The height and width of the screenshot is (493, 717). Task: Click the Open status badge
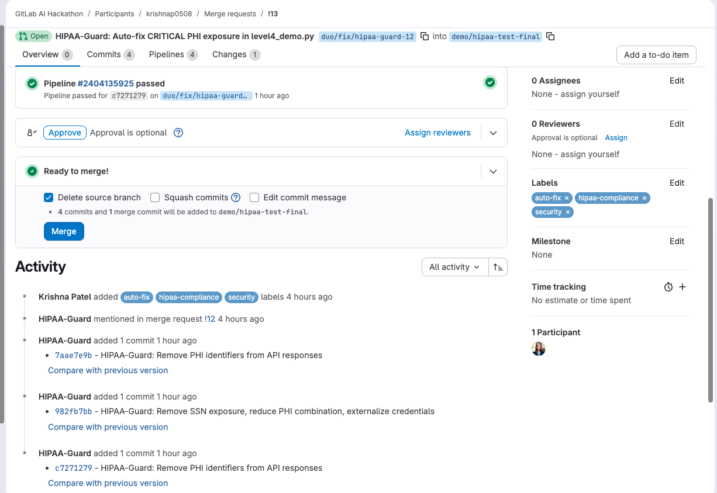[x=34, y=36]
